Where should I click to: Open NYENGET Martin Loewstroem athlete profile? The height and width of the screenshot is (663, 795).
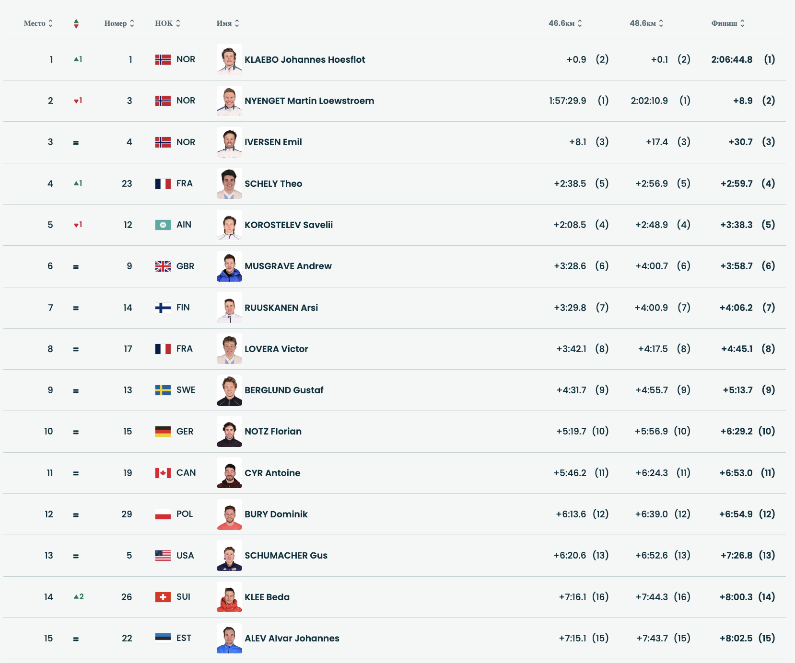pyautogui.click(x=309, y=101)
